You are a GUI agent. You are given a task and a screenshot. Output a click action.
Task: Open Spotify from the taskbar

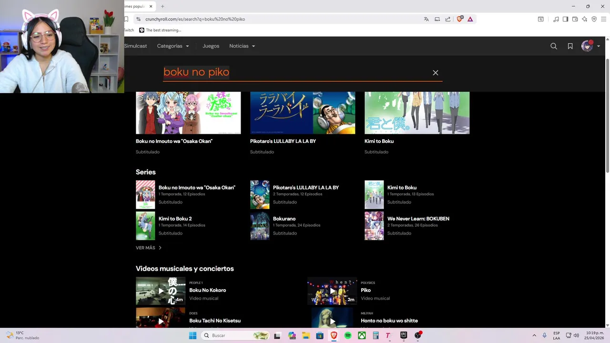[348, 335]
